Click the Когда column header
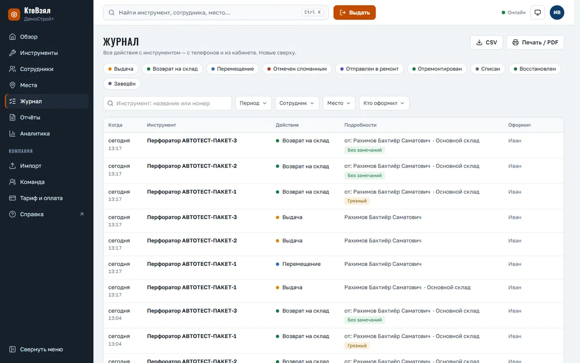580x363 pixels. (x=116, y=125)
